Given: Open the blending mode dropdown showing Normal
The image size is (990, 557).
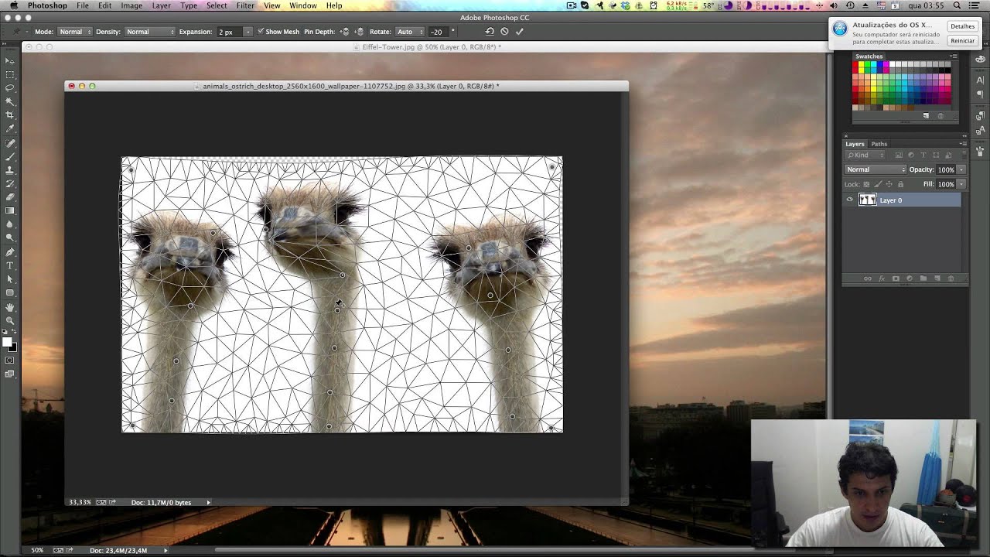Looking at the screenshot, I should pos(874,169).
